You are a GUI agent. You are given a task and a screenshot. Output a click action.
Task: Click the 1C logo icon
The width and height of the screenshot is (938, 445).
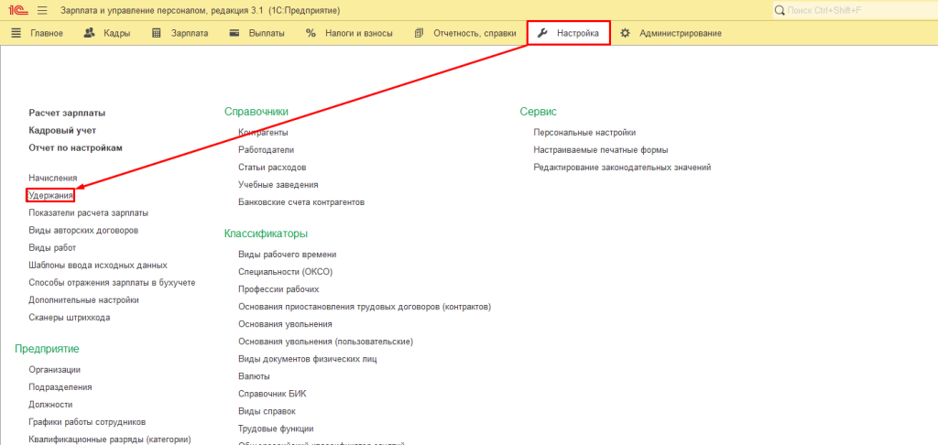click(19, 11)
